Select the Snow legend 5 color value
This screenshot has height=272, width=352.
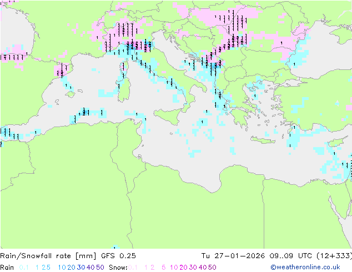[164, 268]
